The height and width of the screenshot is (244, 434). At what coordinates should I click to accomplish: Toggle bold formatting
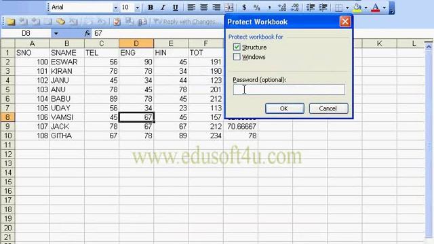(x=151, y=7)
